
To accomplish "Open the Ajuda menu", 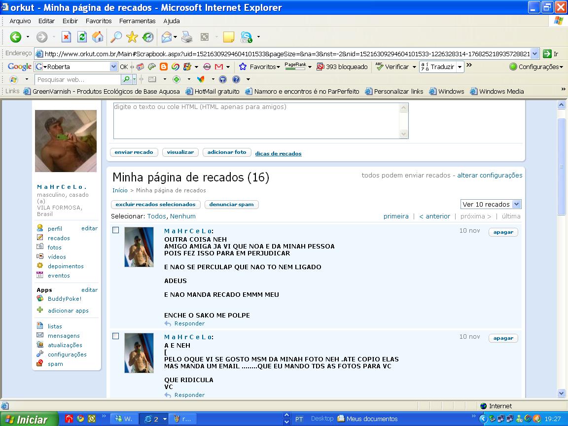I will click(x=172, y=21).
